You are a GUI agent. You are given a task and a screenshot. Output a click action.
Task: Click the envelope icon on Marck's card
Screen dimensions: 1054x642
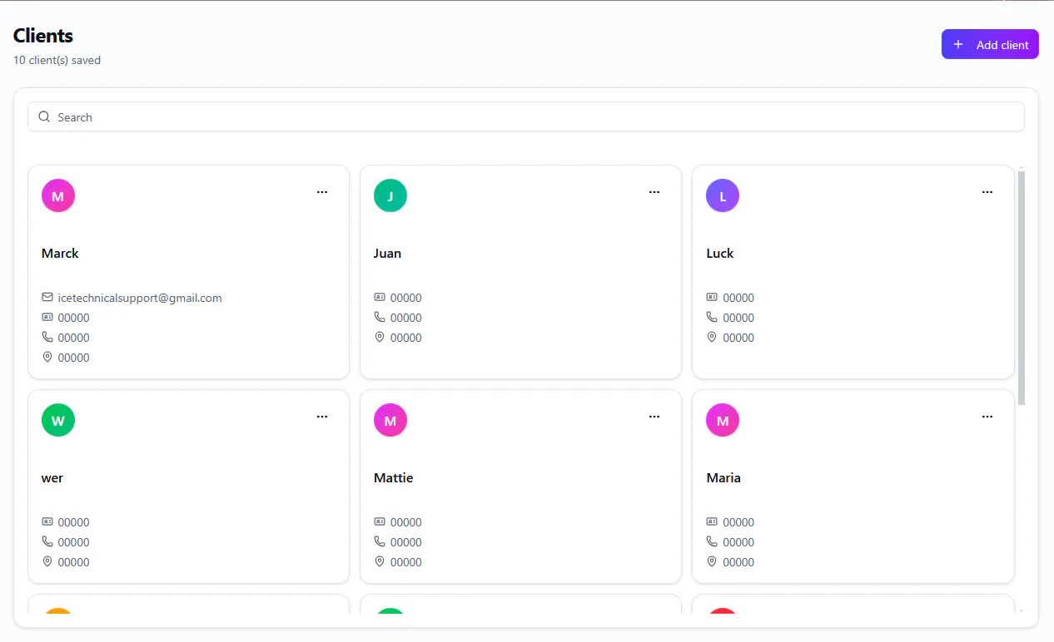tap(47, 297)
